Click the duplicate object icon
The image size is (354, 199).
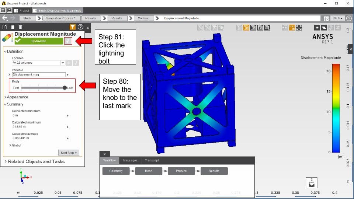pyautogui.click(x=13, y=27)
